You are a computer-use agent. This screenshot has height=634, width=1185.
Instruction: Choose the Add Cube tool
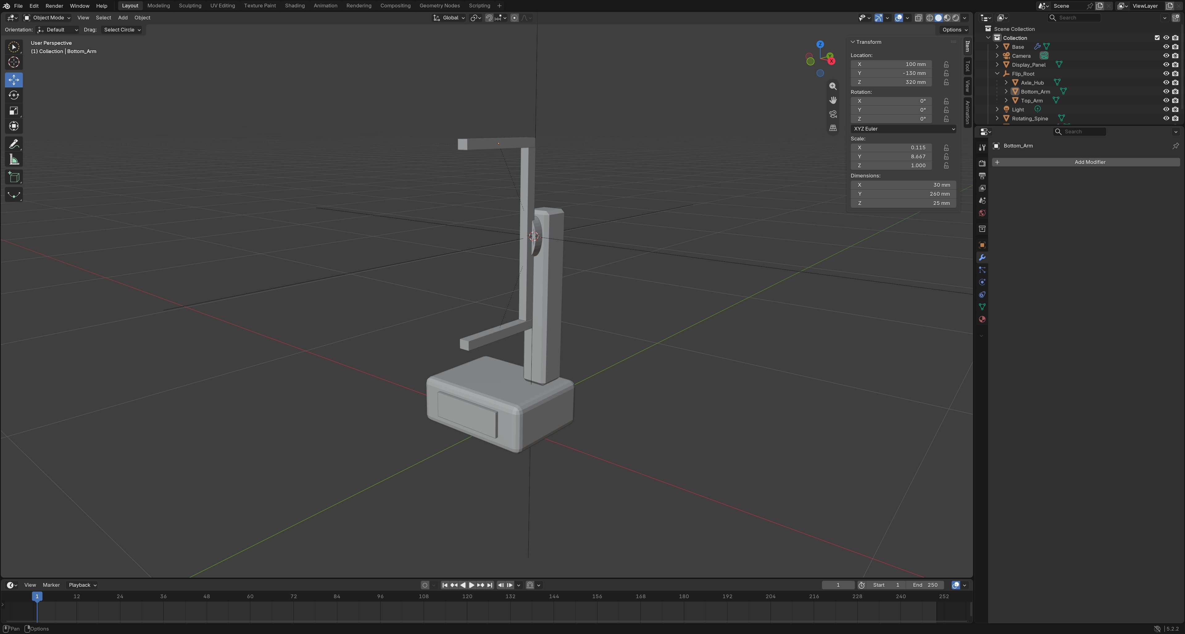[14, 177]
